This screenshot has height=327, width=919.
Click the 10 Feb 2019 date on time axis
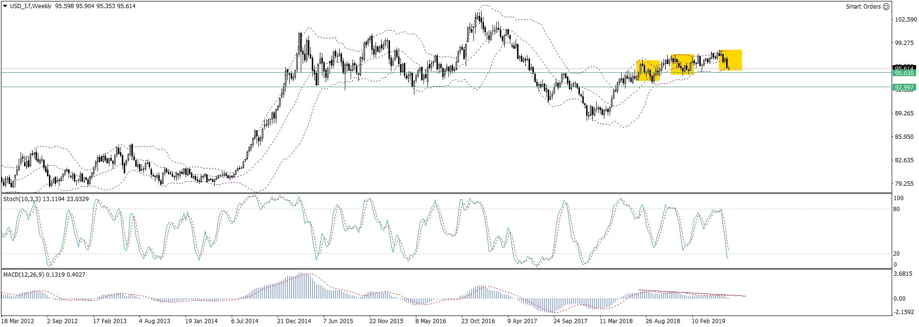click(x=708, y=321)
